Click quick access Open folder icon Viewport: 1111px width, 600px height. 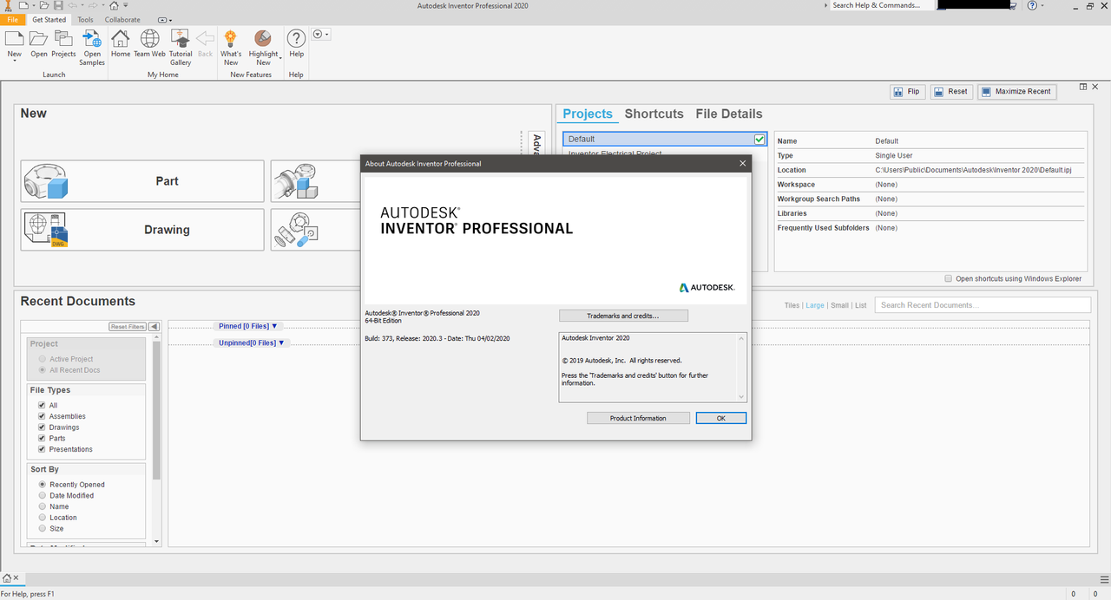click(x=44, y=5)
